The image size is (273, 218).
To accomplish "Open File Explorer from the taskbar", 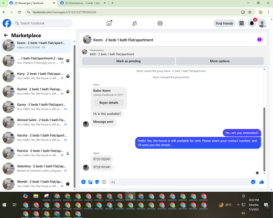I will click(x=36, y=196).
